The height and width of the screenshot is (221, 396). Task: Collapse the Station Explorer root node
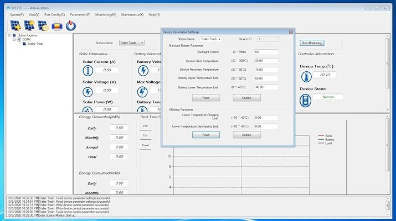tap(8, 35)
